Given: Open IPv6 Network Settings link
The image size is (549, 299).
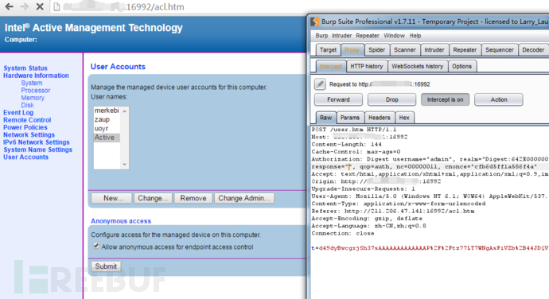Looking at the screenshot, I should click(37, 142).
